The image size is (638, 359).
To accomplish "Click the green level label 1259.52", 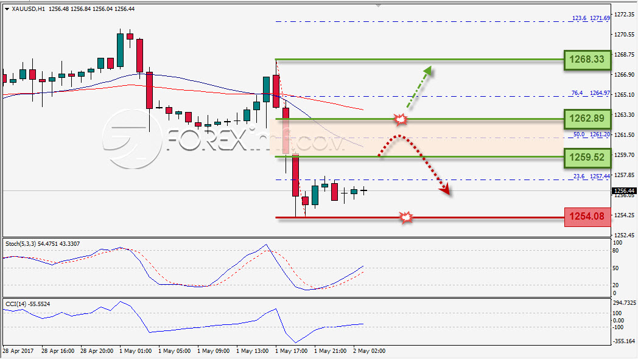I will point(587,158).
